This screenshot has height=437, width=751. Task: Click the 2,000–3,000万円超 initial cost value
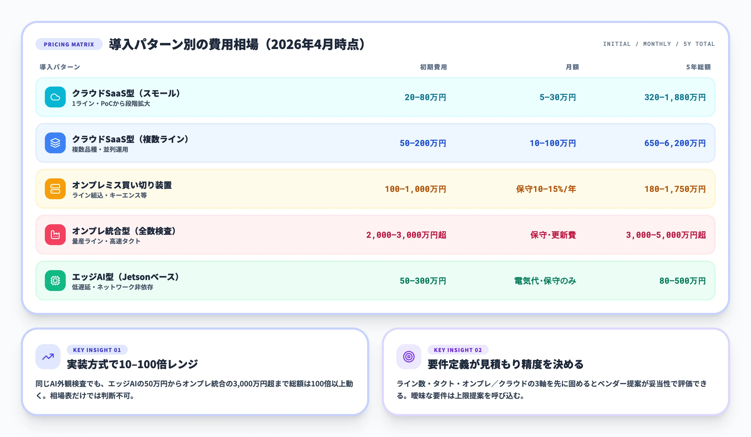pos(406,235)
